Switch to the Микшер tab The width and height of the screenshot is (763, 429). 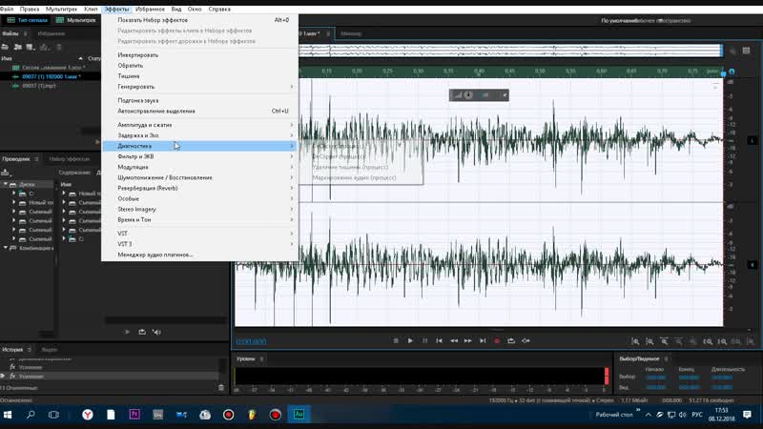[x=351, y=33]
